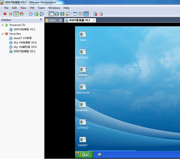Image resolution: width=180 pixels, height=159 pixels.
Task: Click the grayed Appliance view icon
Action: pyautogui.click(x=81, y=14)
